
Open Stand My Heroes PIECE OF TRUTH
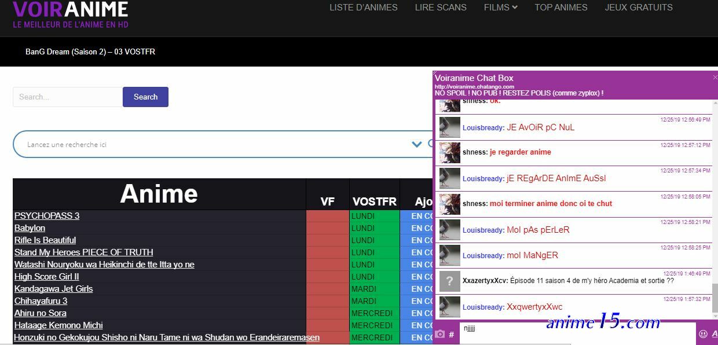[84, 252]
